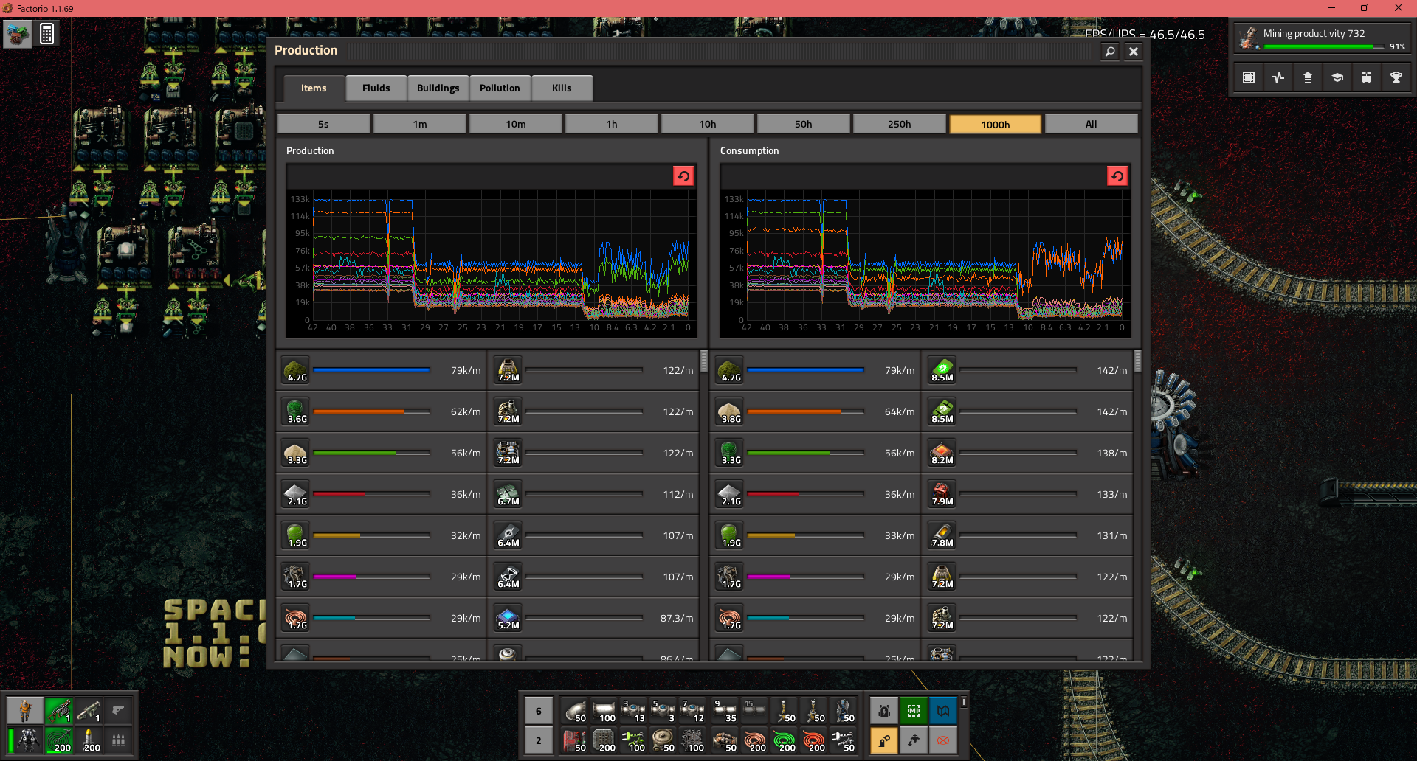Toggle the robot lightning shortcut button
This screenshot has height=761, width=1417.
pyautogui.click(x=884, y=711)
